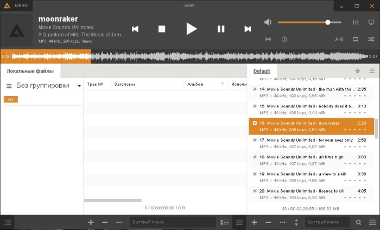Sort by Исполнитель column header
Screen dimensions: 380x230
tap(238, 84)
